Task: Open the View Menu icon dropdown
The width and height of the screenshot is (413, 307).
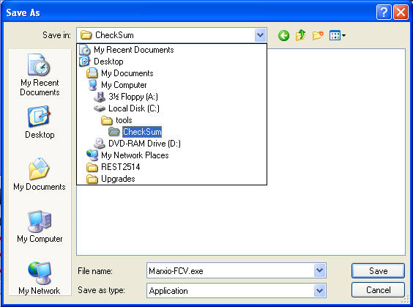Action: pyautogui.click(x=338, y=35)
